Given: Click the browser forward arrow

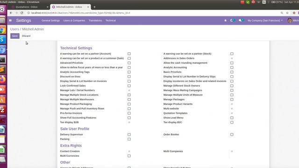Looking at the screenshot, I should click(16, 13).
